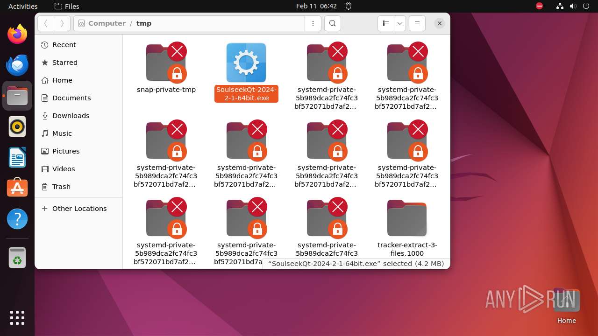
Task: Open the hamburger main menu
Action: tap(417, 23)
